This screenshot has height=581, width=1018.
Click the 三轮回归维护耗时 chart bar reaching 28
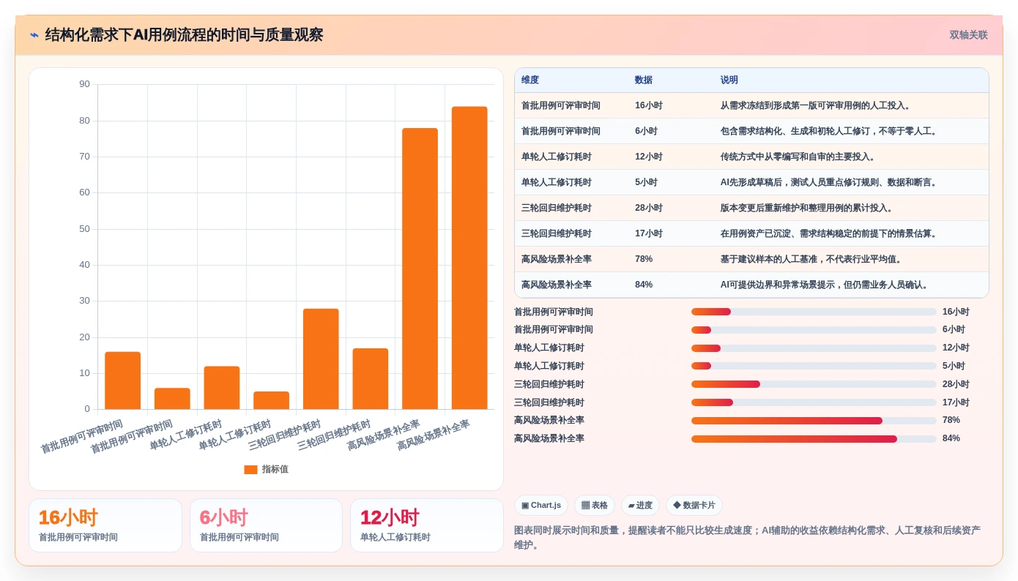point(321,359)
